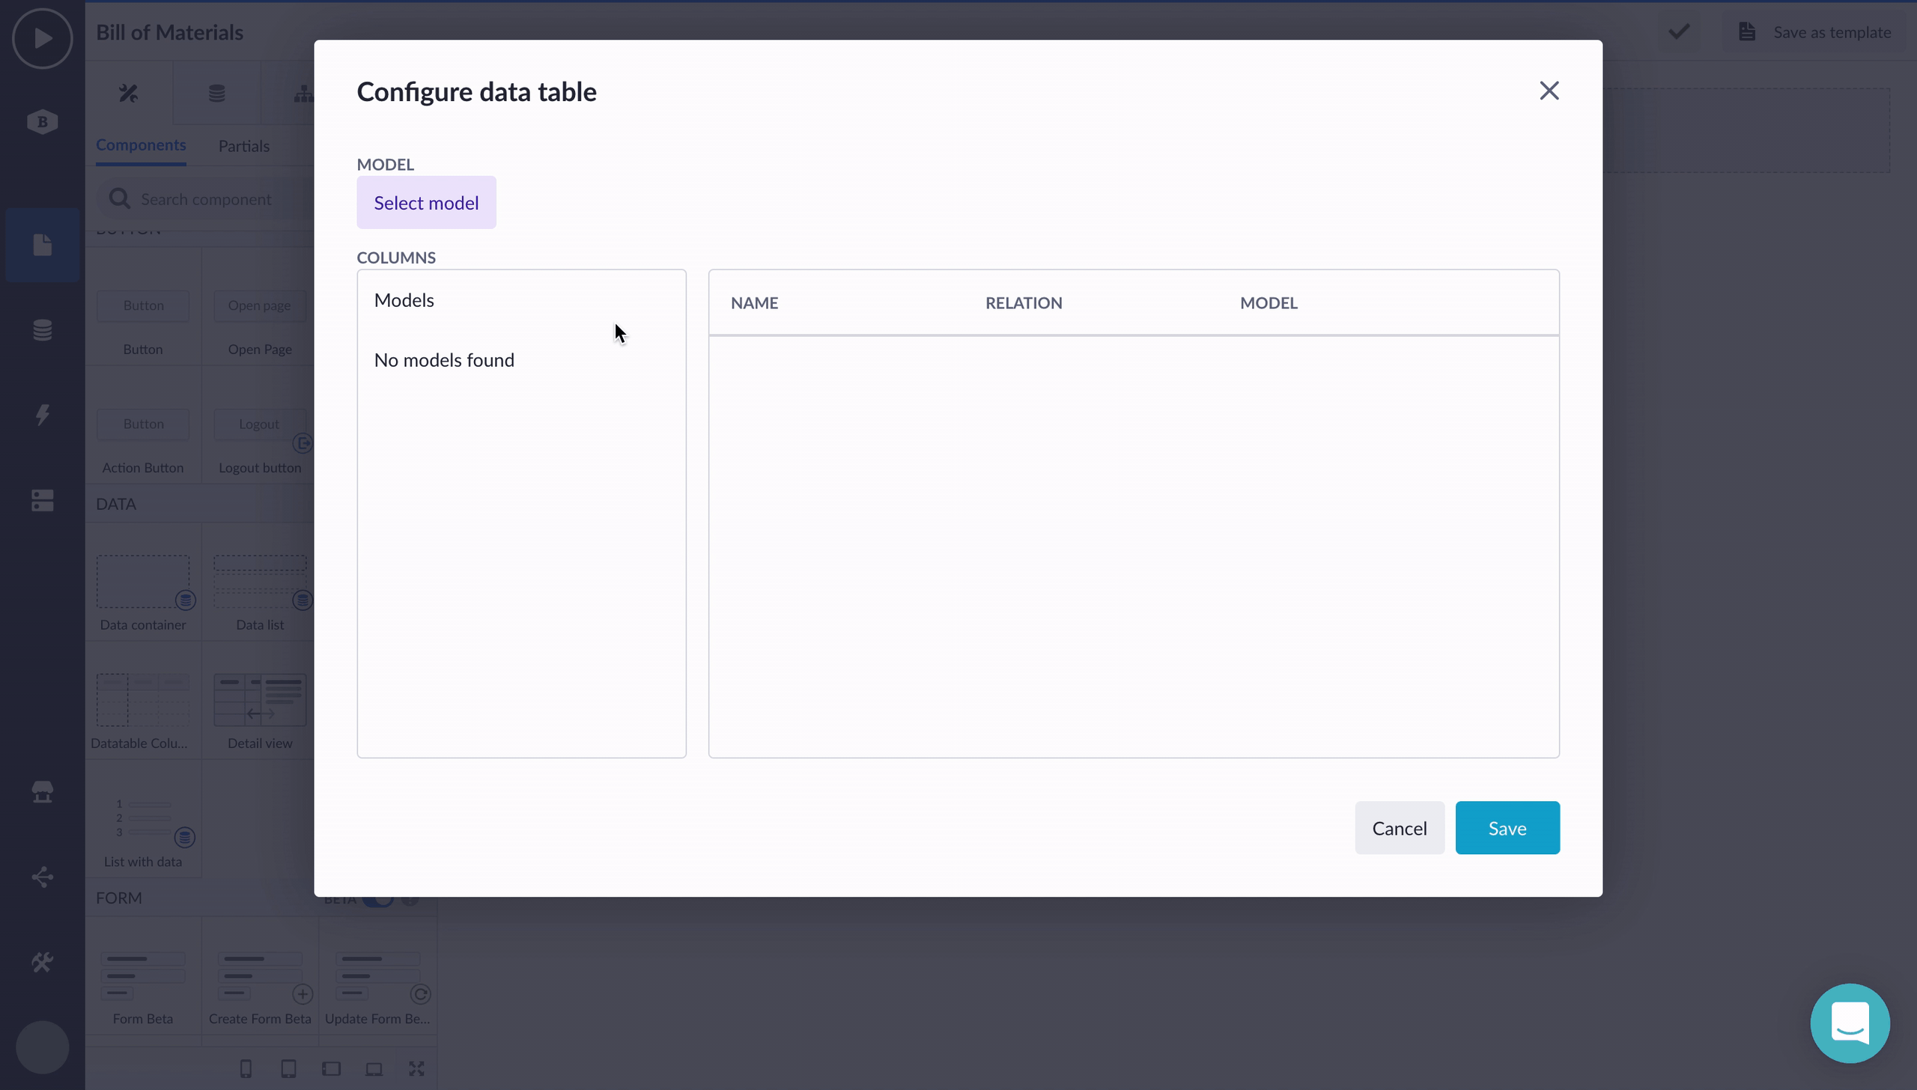
Task: Open the Data models database icon in sidebar
Action: [x=42, y=329]
